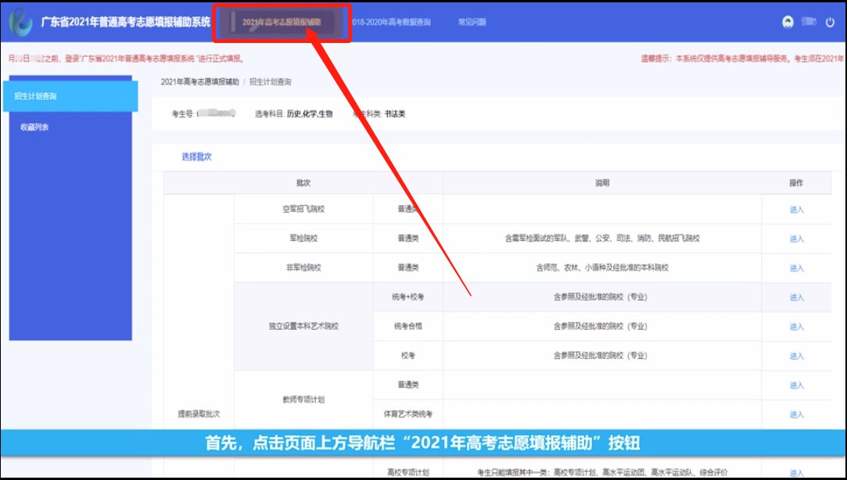Open 2021年高考志愿填报辅助 navigation tab
Viewport: 847px width, 480px height.
[282, 23]
